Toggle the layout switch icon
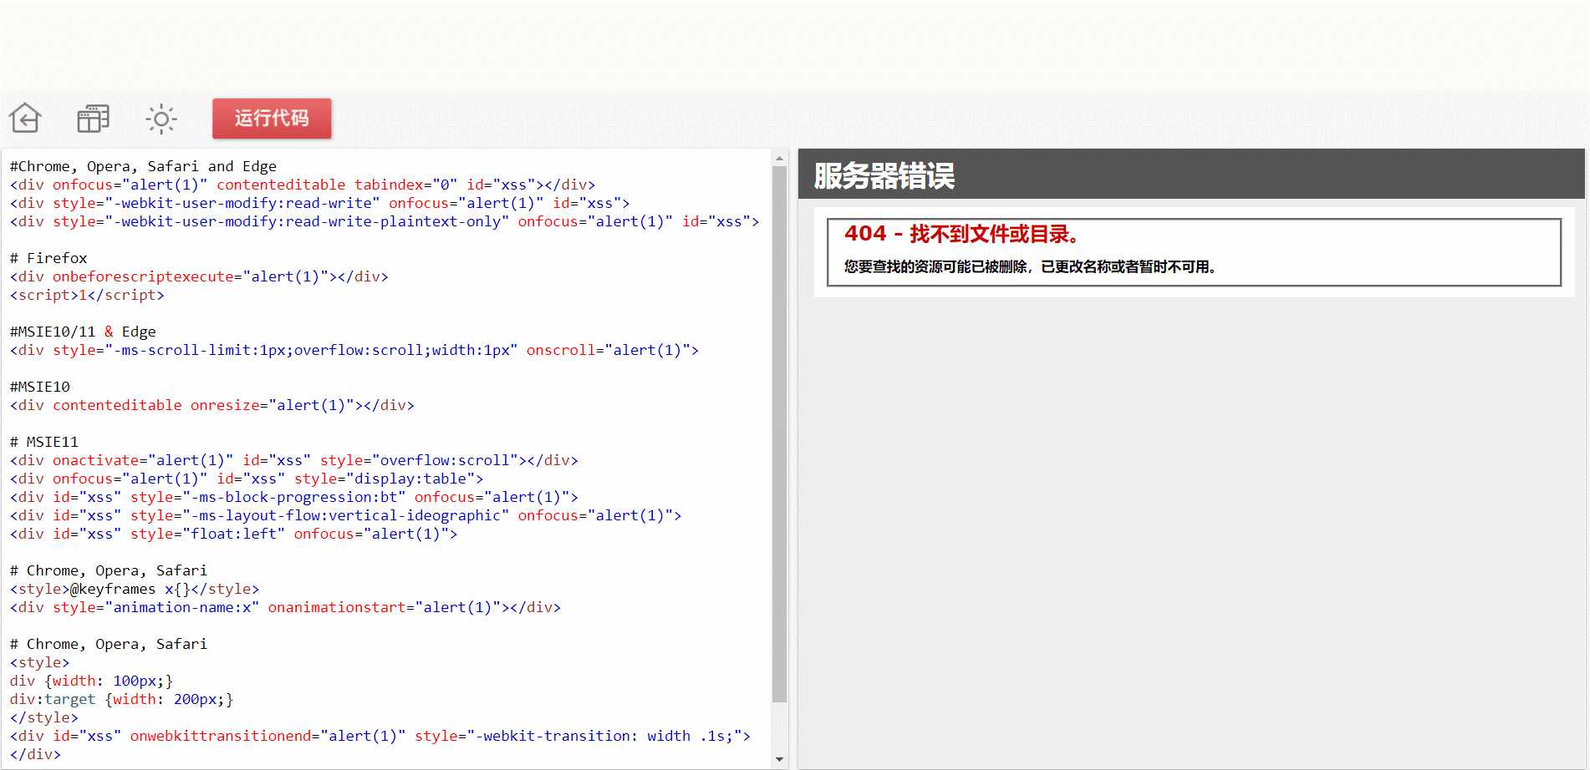 93,119
